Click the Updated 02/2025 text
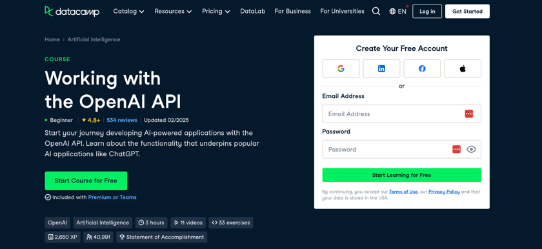542x249 pixels. (166, 120)
